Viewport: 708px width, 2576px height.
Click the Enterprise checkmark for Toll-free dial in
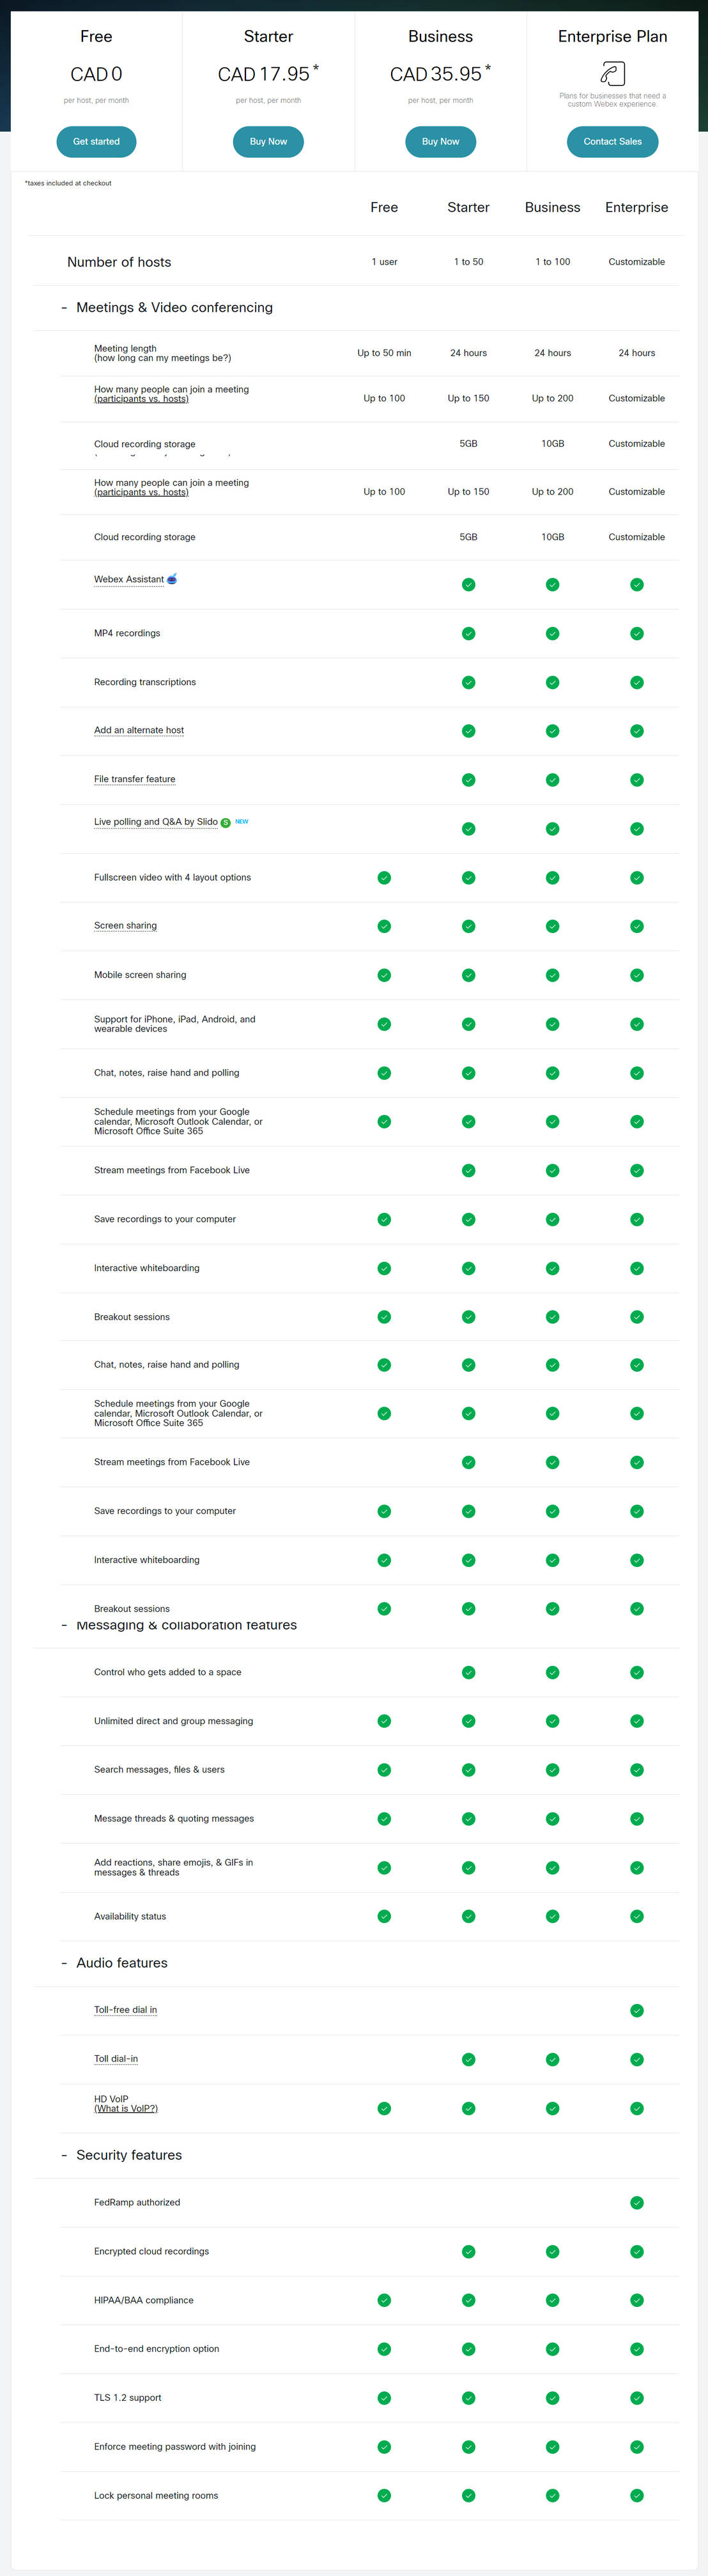(x=636, y=2010)
